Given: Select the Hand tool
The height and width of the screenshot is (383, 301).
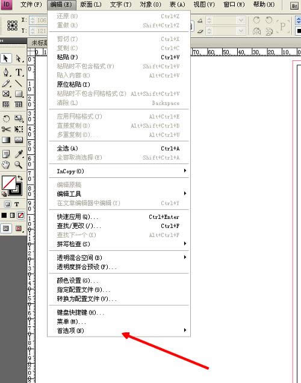Looking at the screenshot, I should [x=6, y=165].
